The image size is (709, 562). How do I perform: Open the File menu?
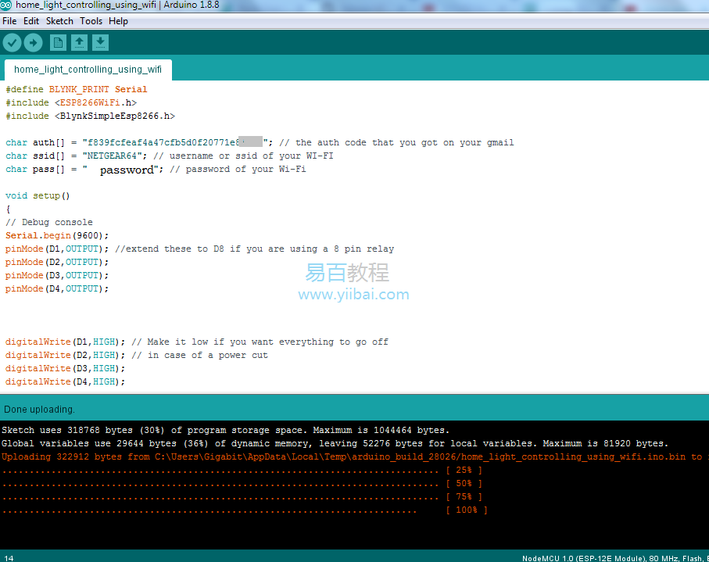(x=9, y=21)
